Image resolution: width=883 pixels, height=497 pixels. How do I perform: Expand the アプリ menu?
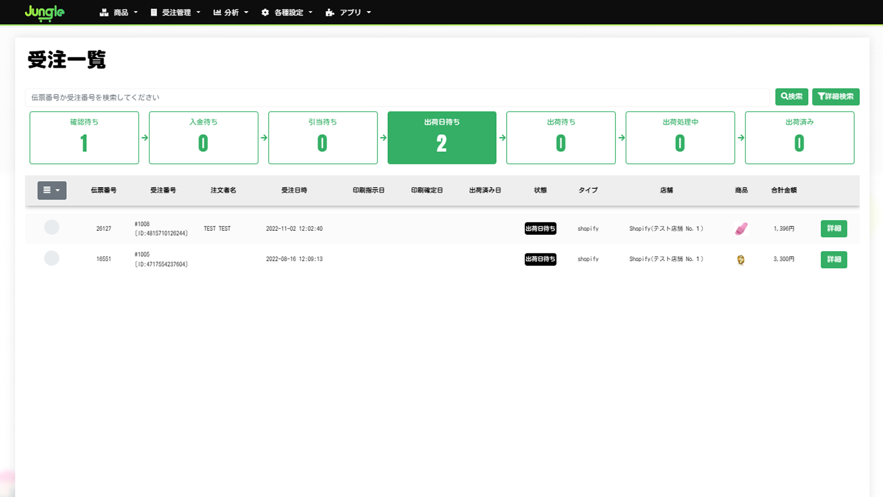tap(348, 12)
